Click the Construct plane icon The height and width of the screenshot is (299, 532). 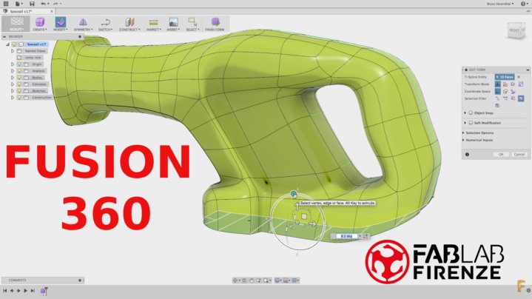(129, 22)
